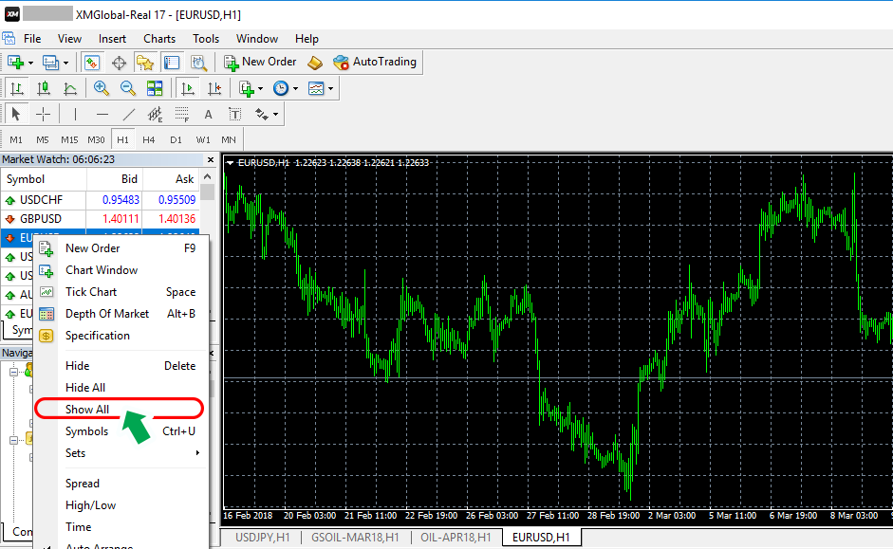Switch to bar chart display
This screenshot has height=549, width=893.
(16, 88)
